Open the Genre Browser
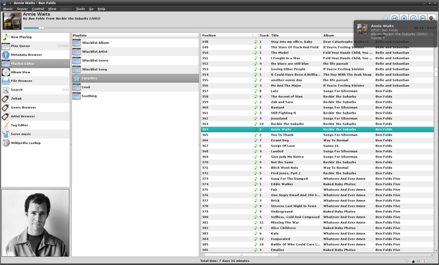The image size is (439, 265). pos(35,108)
